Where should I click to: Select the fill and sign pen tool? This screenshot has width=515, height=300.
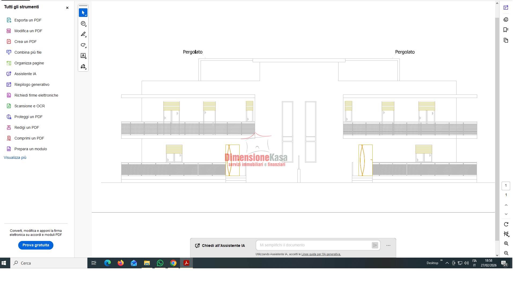tap(83, 67)
